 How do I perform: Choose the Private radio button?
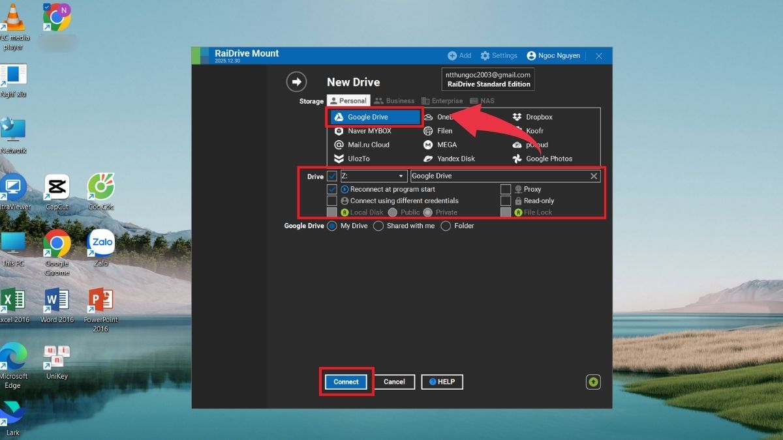tap(428, 213)
